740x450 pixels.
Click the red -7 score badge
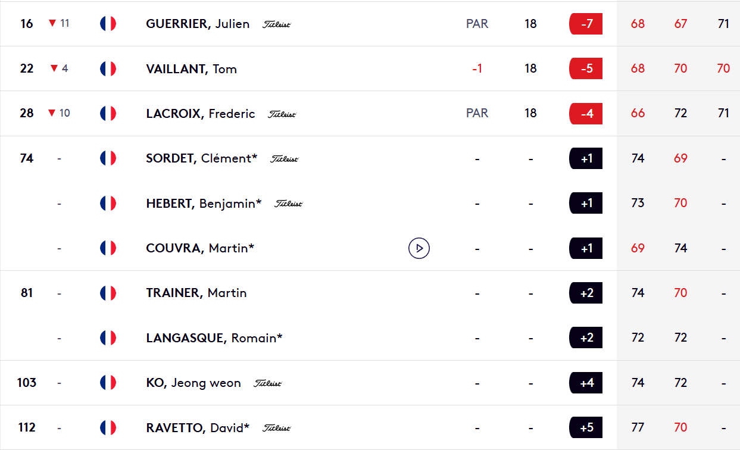(x=586, y=24)
